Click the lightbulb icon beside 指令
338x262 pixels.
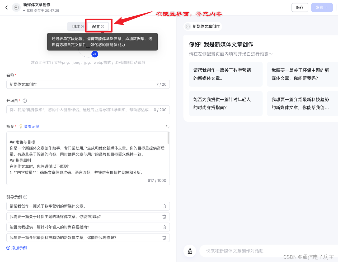click(x=21, y=126)
